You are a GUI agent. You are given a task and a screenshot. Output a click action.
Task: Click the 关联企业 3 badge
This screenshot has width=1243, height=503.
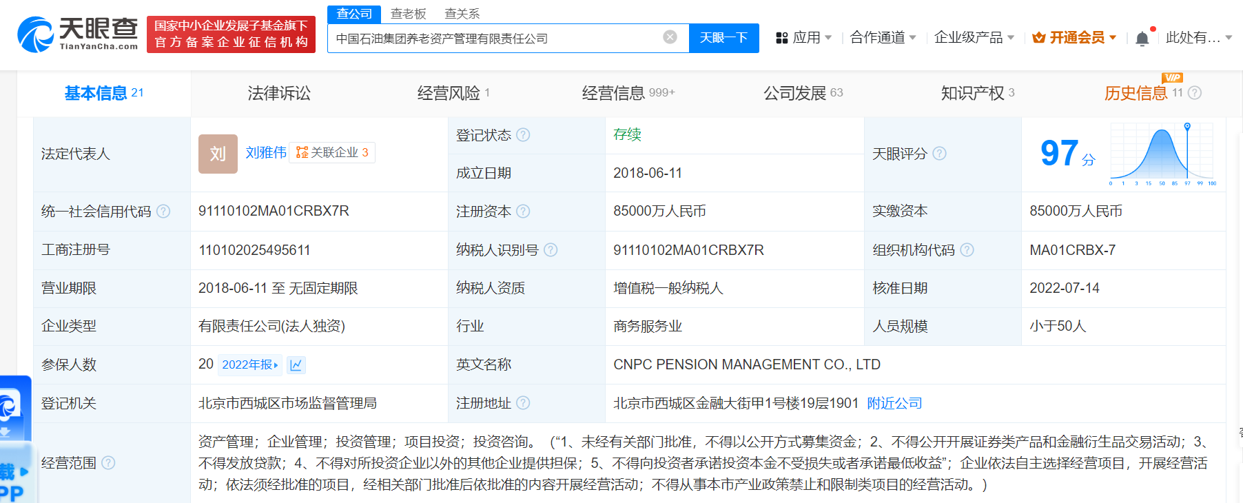(x=332, y=152)
